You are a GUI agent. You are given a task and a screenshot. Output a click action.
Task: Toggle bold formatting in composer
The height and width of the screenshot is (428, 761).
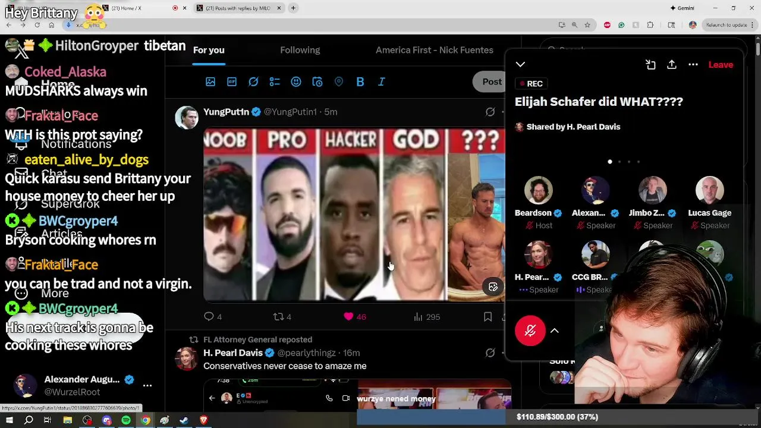(x=360, y=82)
